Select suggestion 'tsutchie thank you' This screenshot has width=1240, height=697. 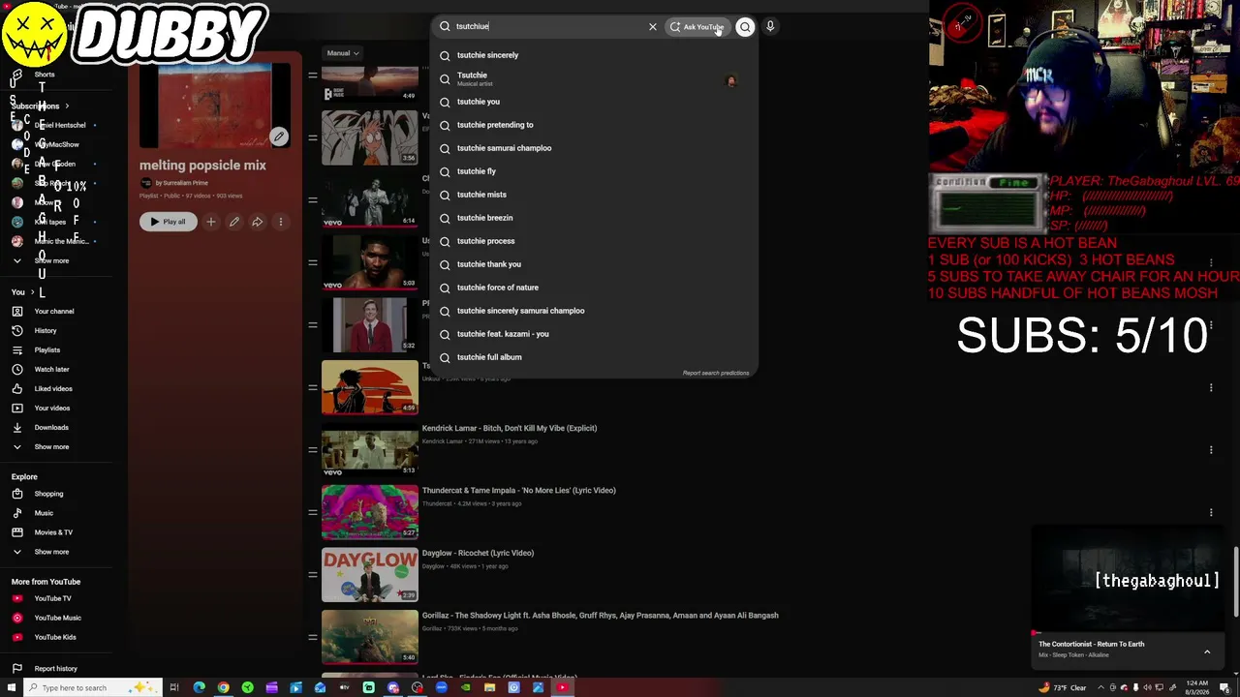[593, 264]
